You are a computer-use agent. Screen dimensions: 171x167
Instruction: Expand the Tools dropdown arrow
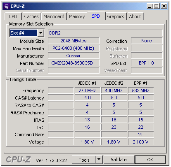(99, 160)
